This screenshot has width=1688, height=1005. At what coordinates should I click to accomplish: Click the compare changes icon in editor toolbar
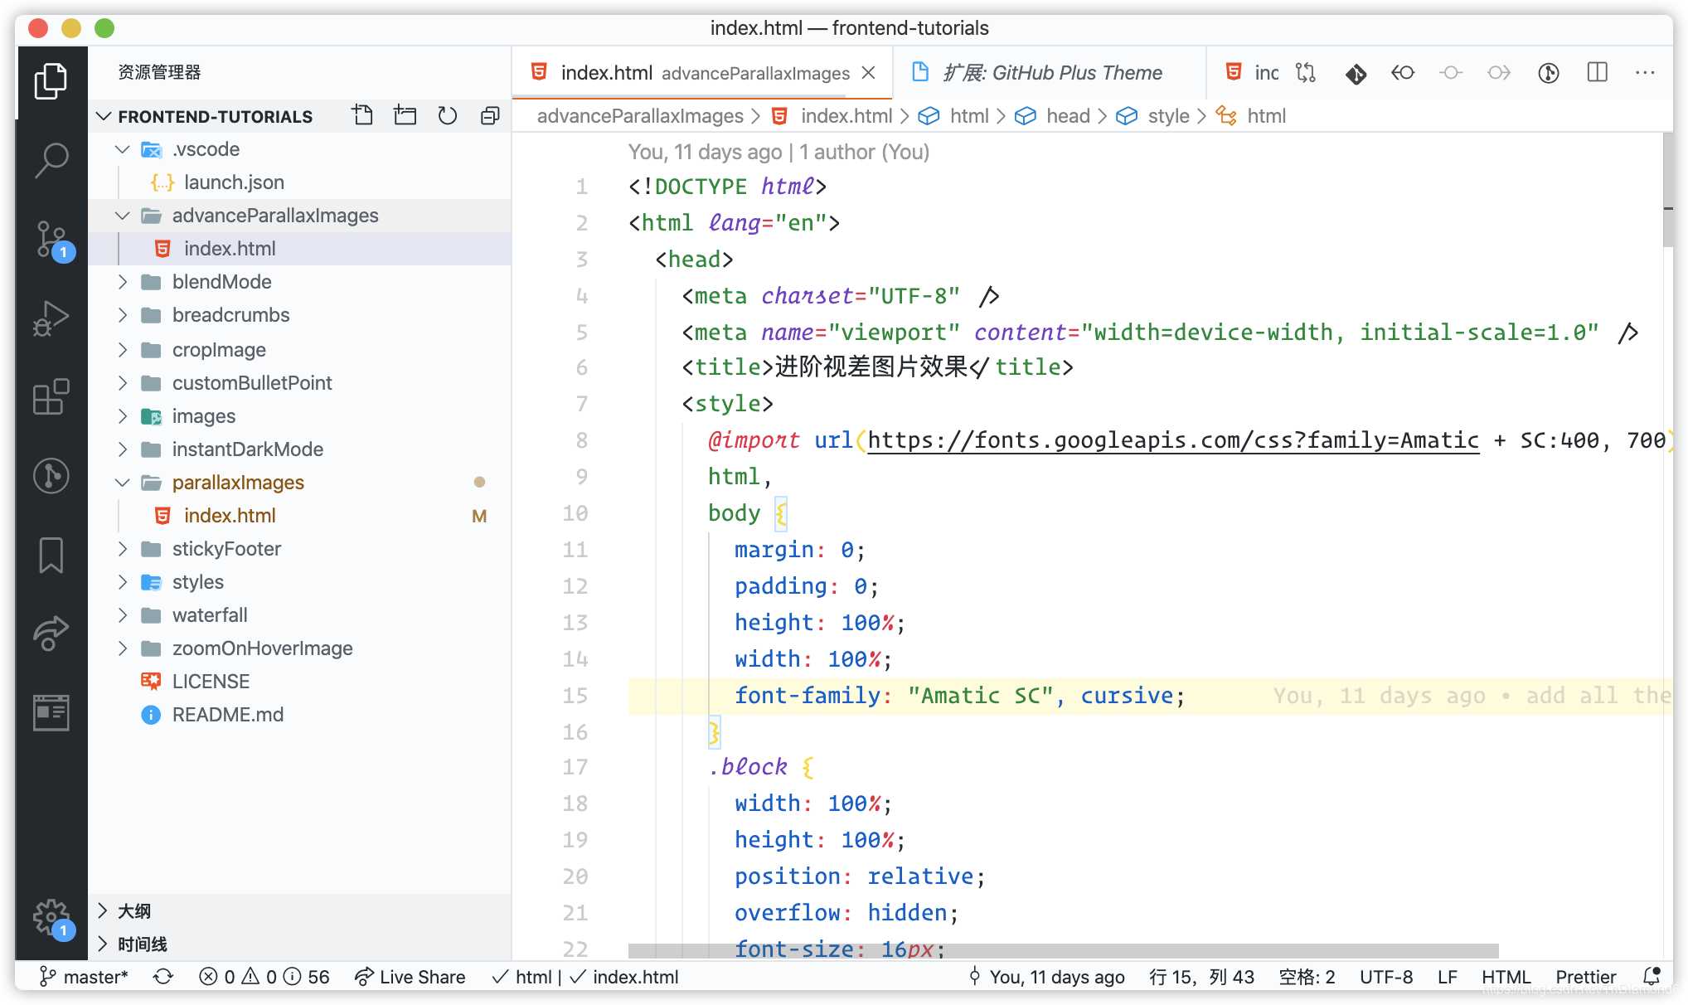(x=1306, y=73)
